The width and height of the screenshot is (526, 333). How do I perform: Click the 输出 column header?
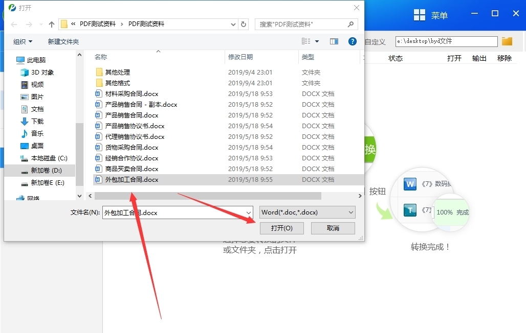478,58
